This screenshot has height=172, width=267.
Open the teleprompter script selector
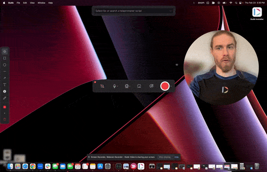133,11
